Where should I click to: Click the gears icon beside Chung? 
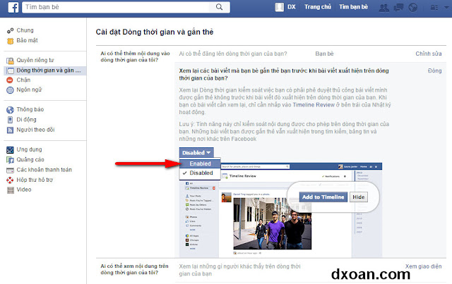[x=10, y=30]
